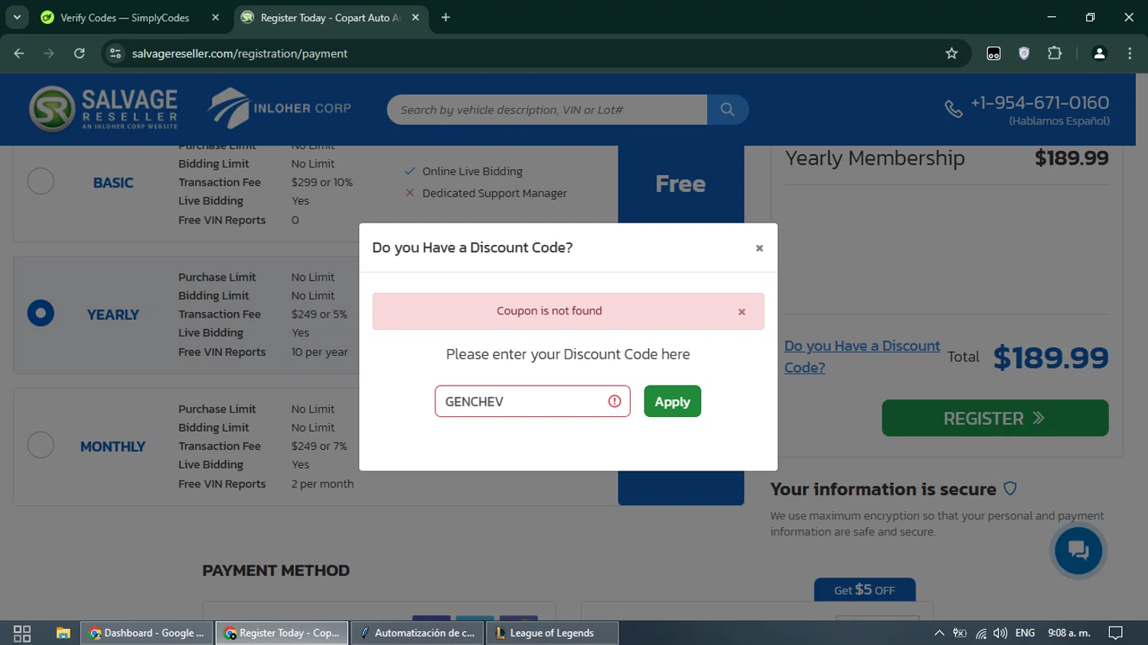Go back to previous page
Screen dimensions: 1148x645
click(x=19, y=53)
